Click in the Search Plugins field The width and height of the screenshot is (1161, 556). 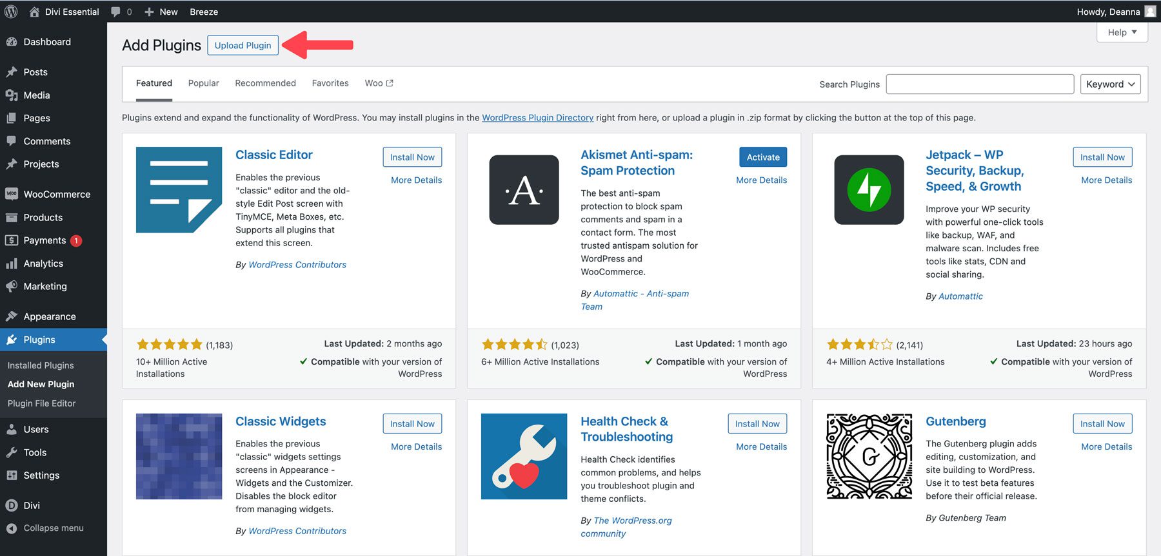(980, 84)
